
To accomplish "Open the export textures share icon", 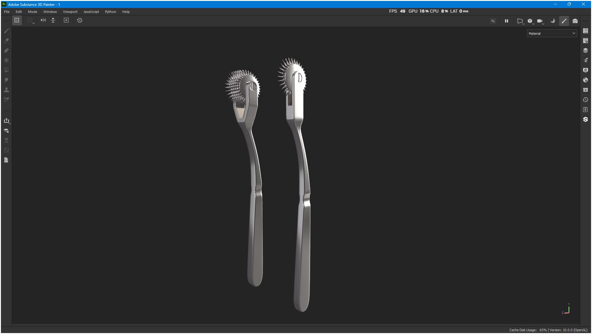I will [6, 121].
